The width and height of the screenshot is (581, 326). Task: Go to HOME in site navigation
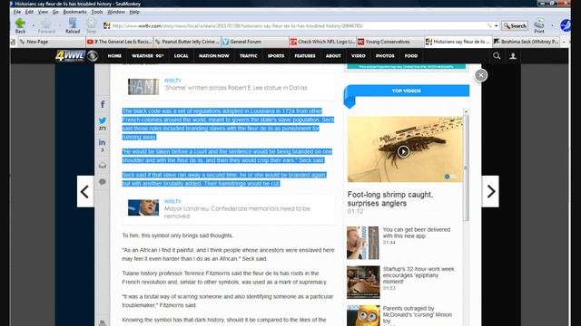pos(114,56)
